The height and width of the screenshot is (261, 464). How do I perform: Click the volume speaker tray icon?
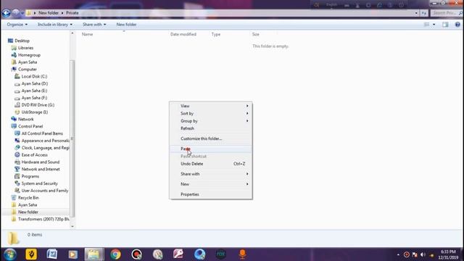click(423, 254)
